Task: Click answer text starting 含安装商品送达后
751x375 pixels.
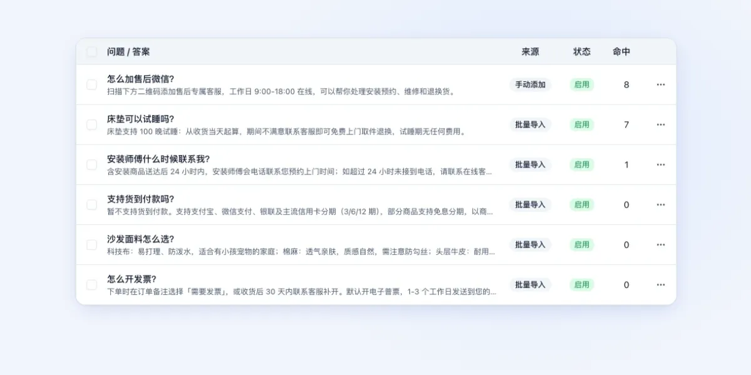Action: pos(300,171)
